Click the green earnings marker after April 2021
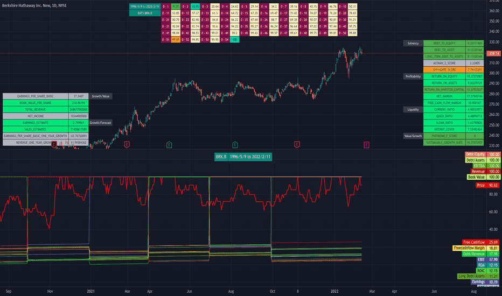 point(169,145)
